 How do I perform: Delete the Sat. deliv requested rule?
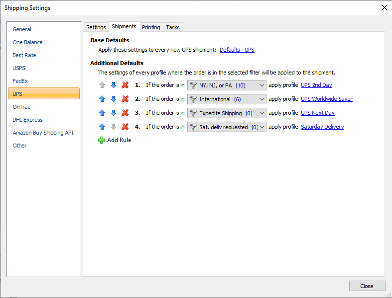(x=125, y=127)
